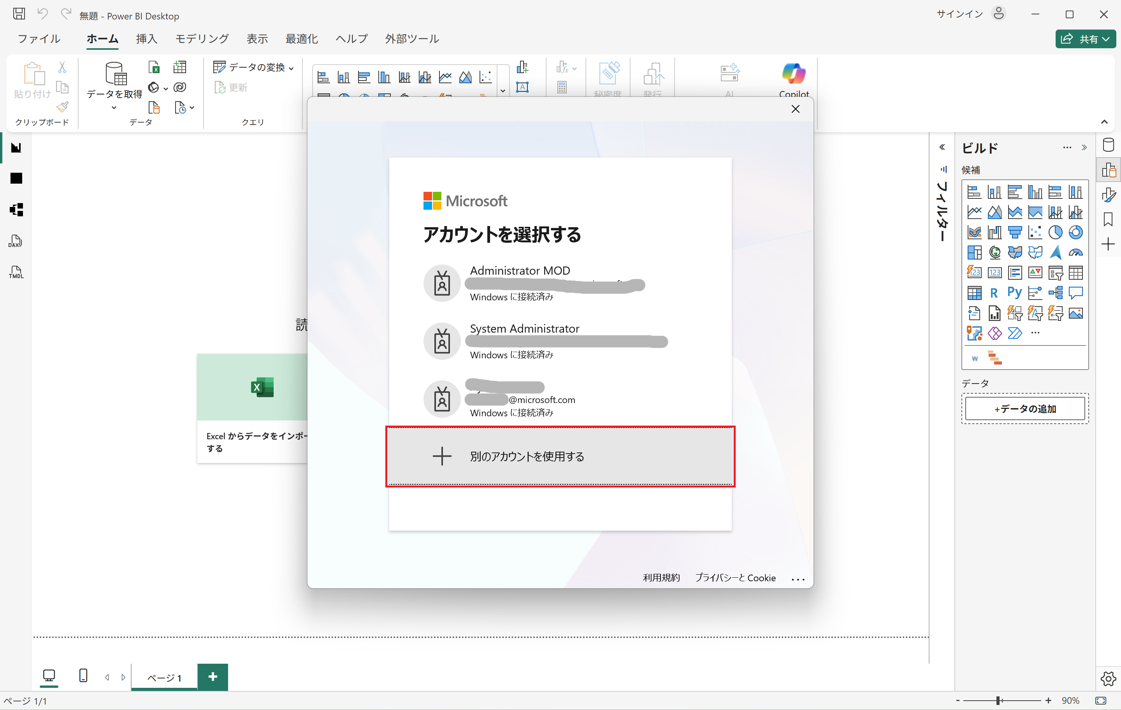Switch to mobile layout view
This screenshot has height=710, width=1121.
[x=83, y=676]
